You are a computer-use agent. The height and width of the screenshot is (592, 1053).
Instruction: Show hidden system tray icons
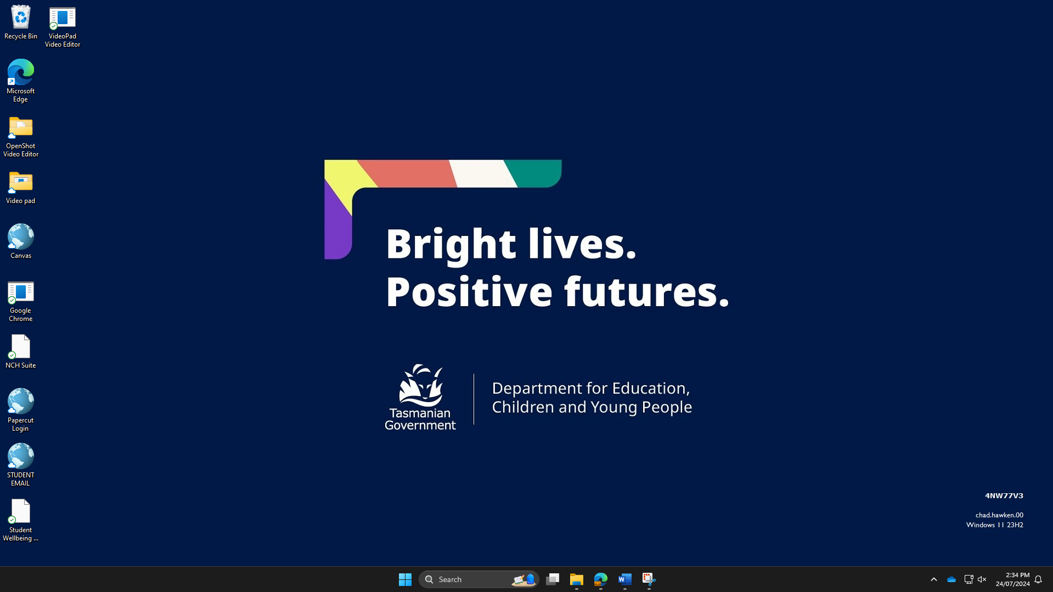click(934, 579)
